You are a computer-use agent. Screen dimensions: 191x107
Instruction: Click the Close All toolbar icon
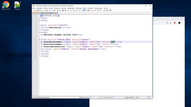pyautogui.click(x=45, y=10)
